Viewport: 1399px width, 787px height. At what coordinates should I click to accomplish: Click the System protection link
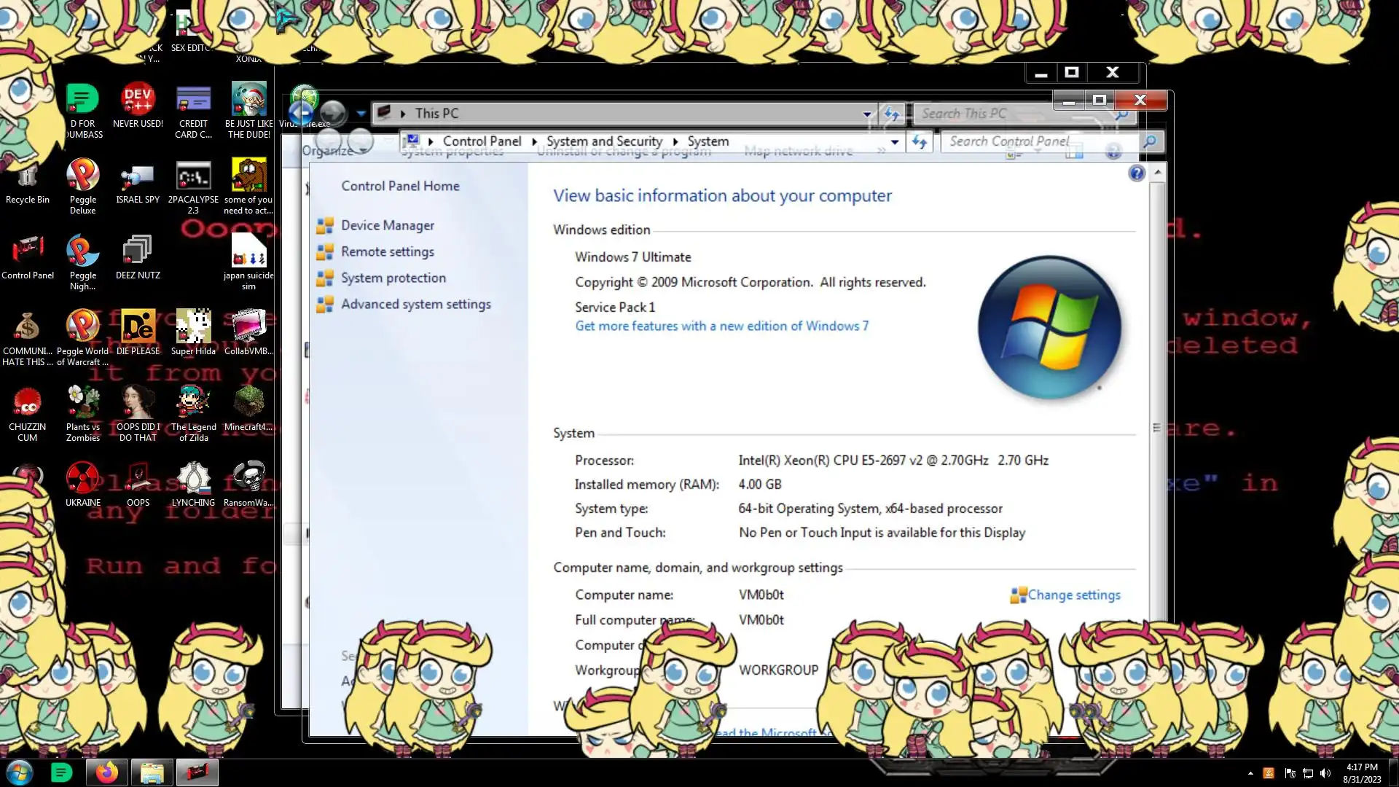393,278
